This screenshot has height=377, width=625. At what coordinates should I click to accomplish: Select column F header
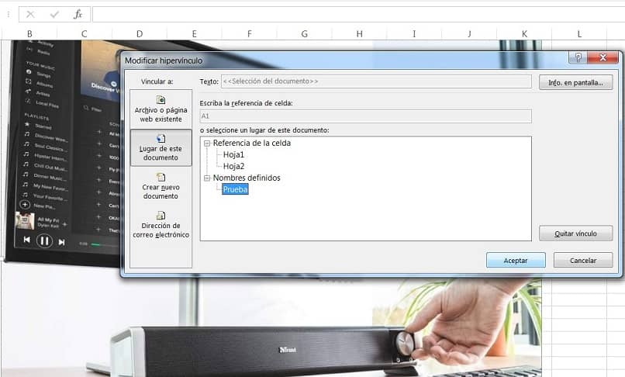tap(250, 34)
